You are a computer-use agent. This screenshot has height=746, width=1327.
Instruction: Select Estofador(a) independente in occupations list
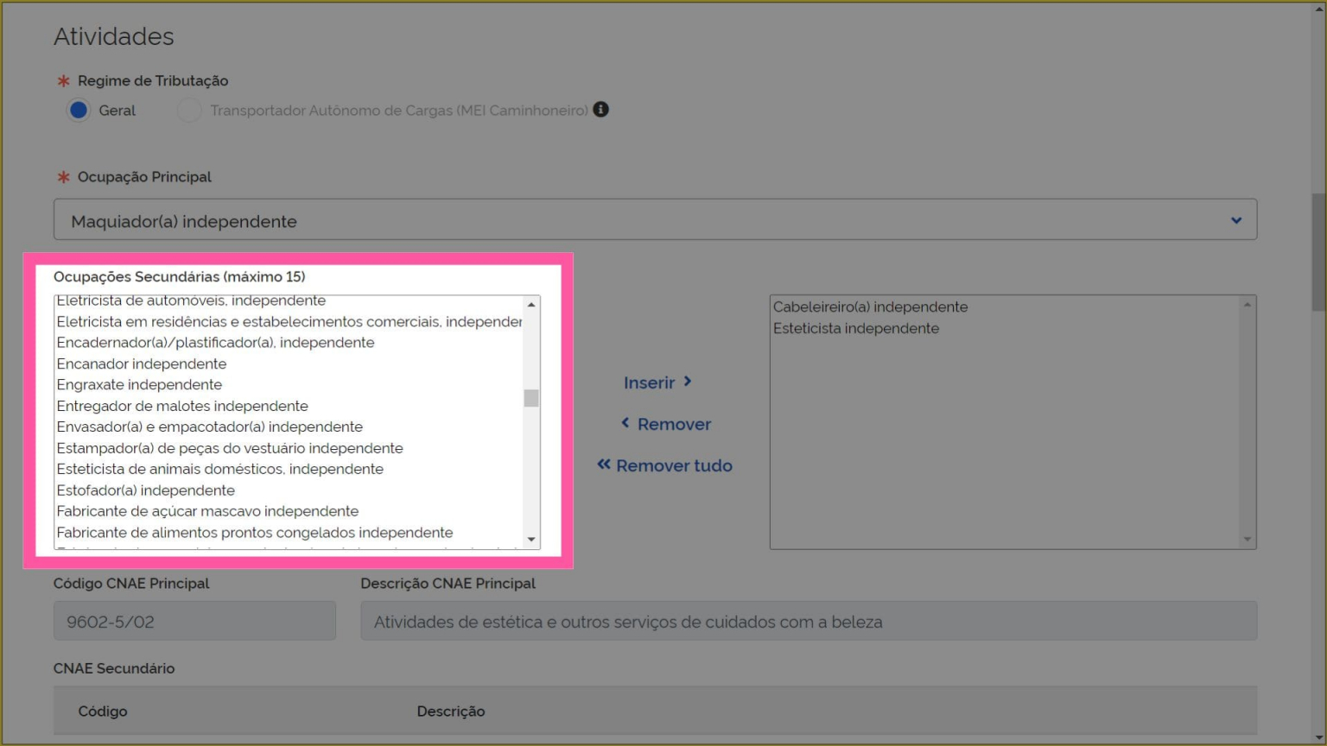point(145,490)
